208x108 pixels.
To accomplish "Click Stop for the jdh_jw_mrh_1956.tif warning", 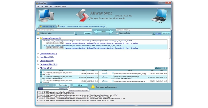I will [x=62, y=48].
